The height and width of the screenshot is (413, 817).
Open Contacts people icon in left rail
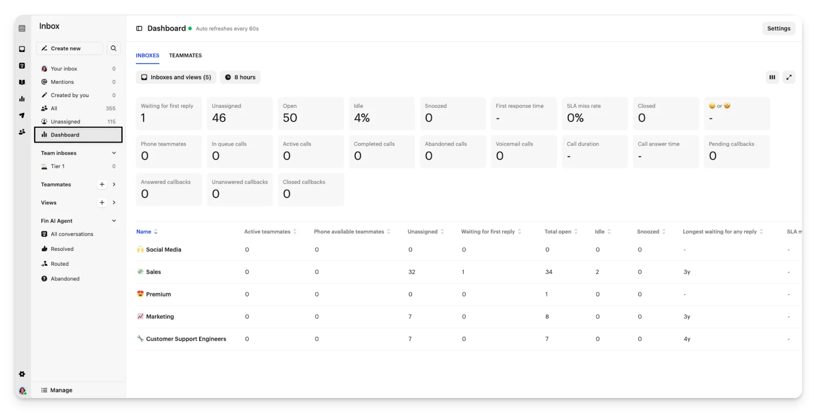click(x=22, y=132)
